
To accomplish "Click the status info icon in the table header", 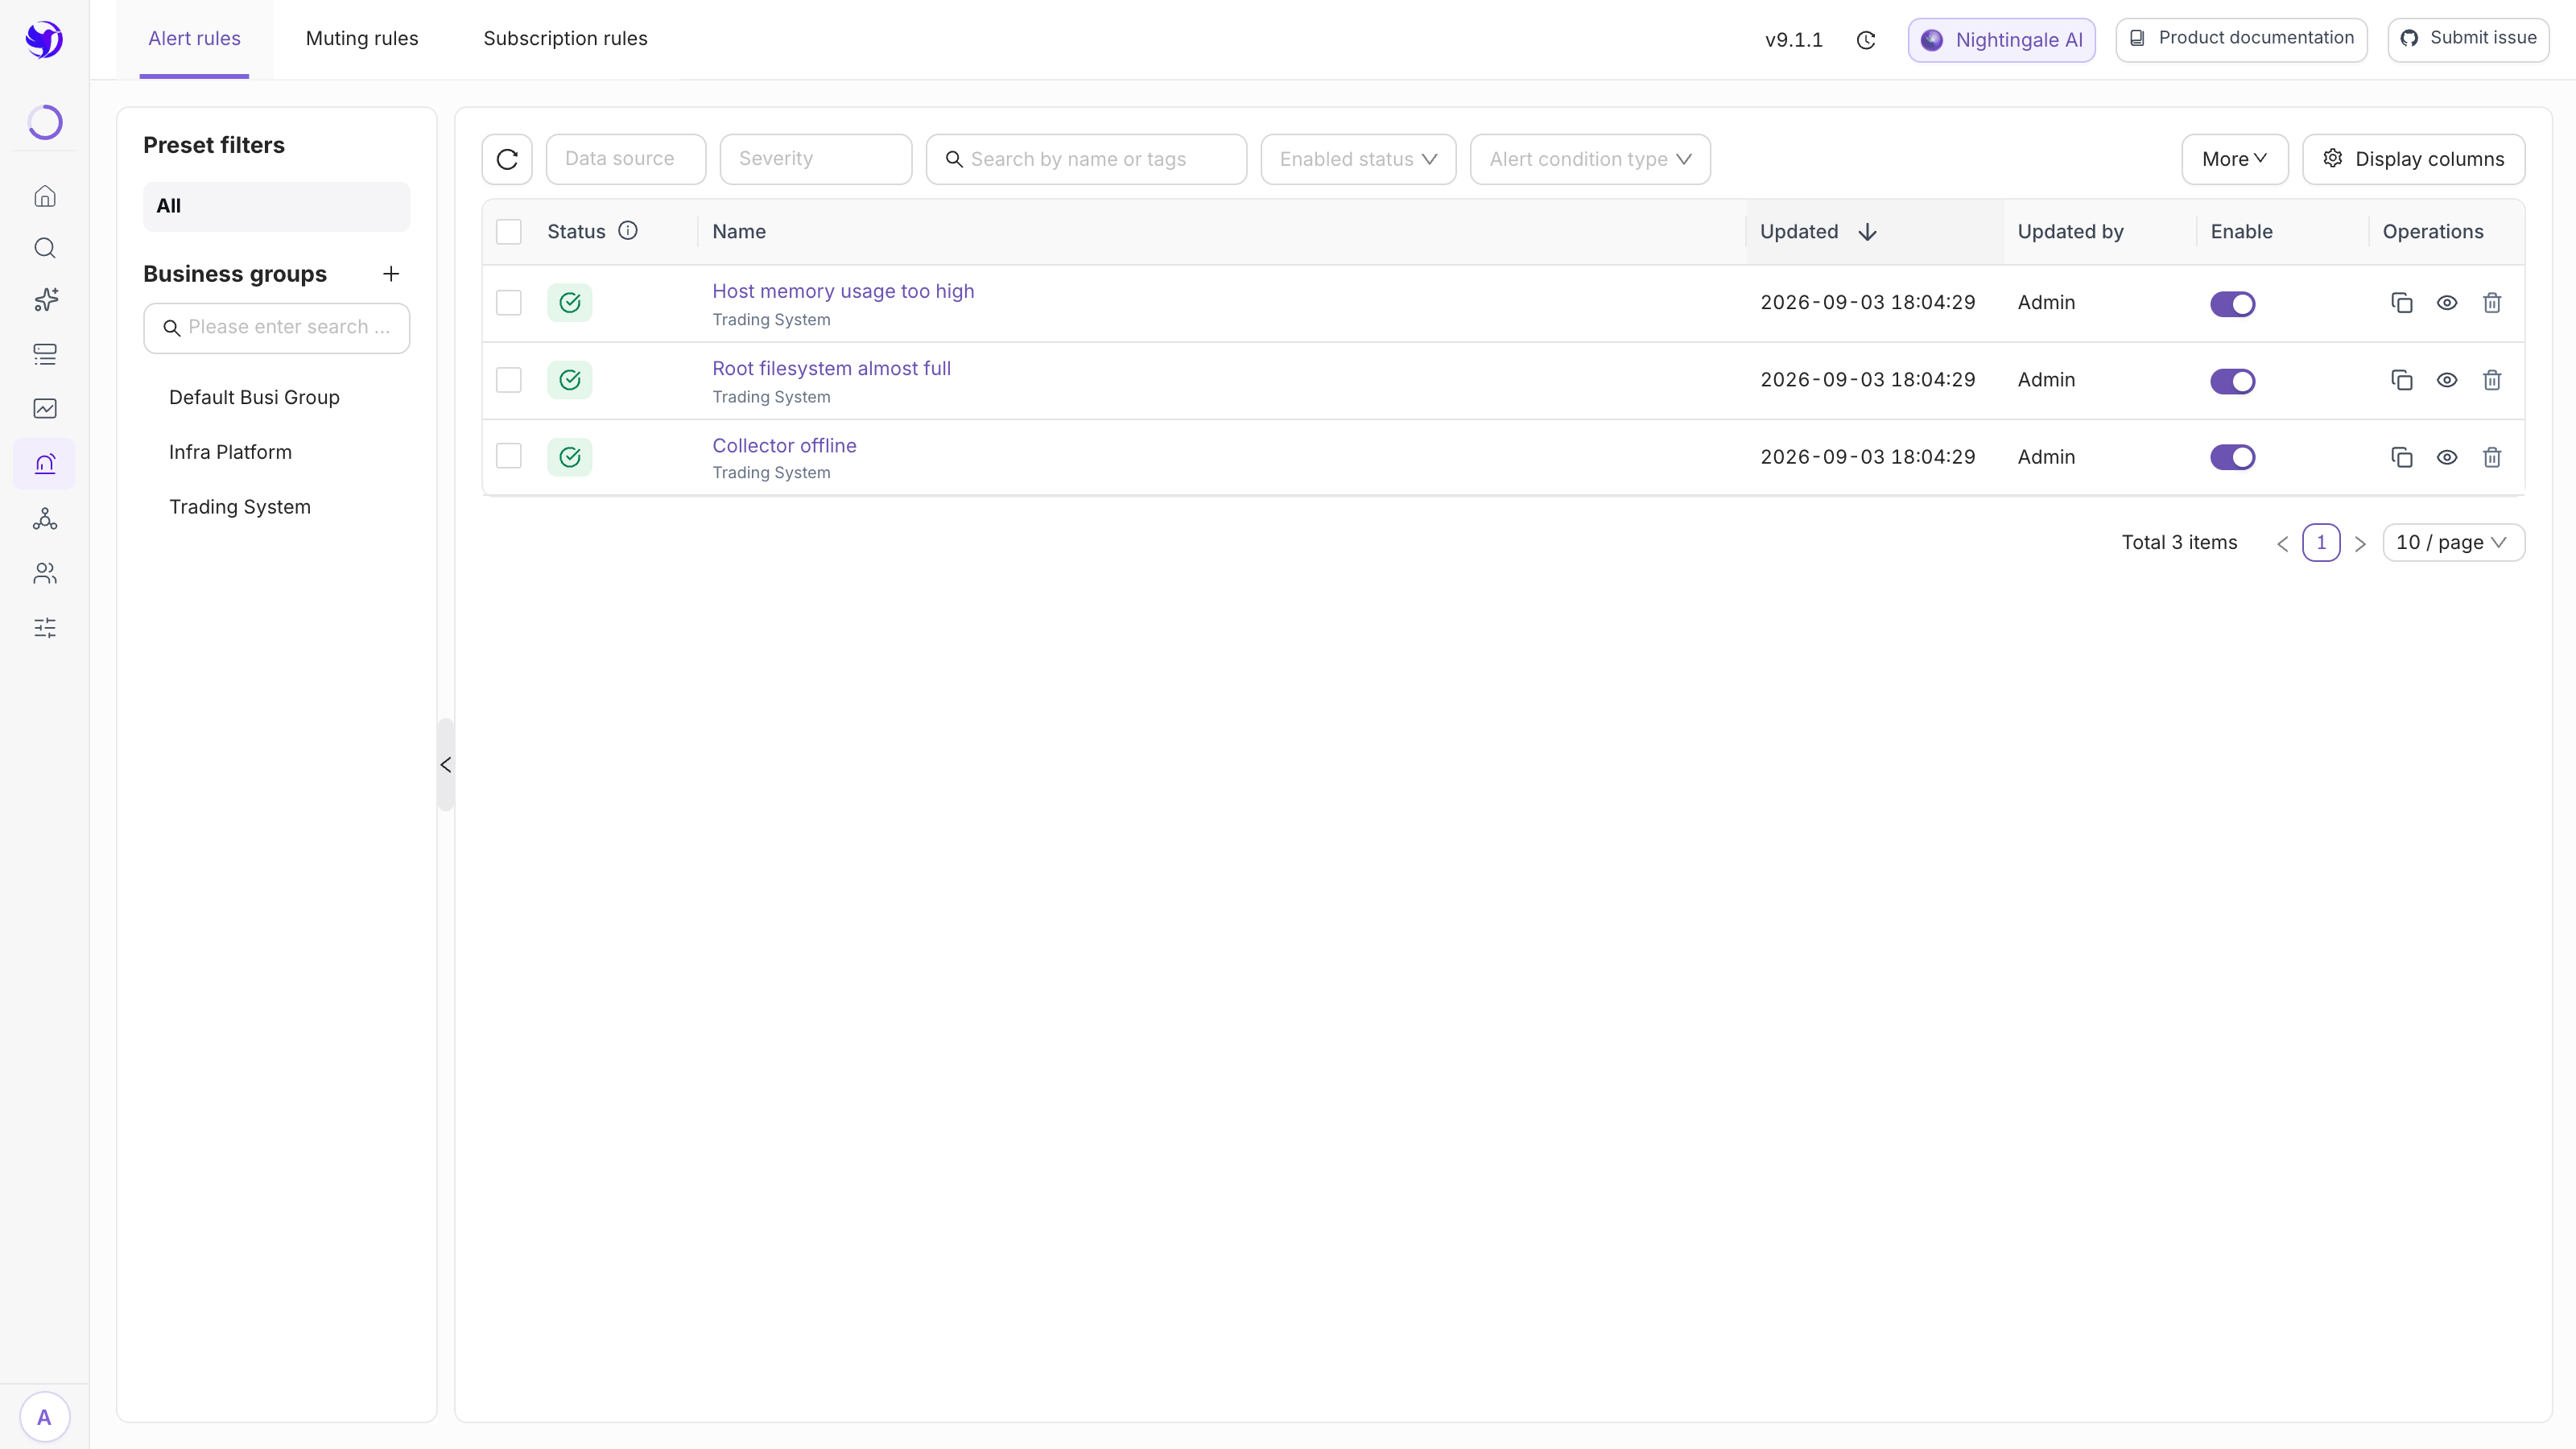I will click(628, 231).
